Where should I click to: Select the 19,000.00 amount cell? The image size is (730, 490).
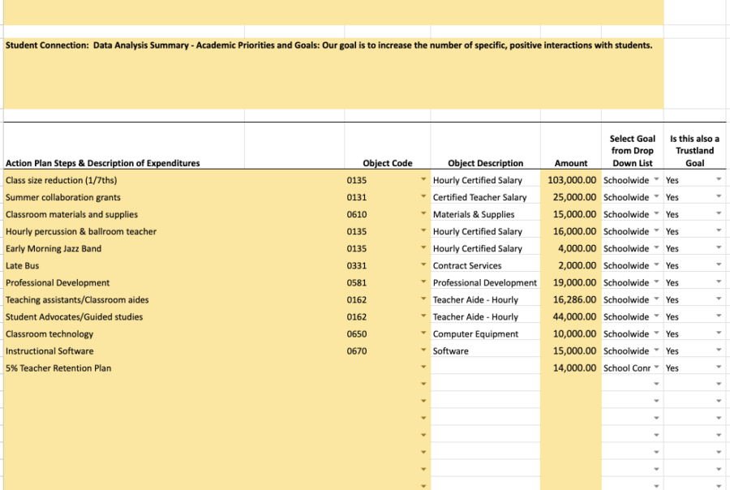(x=571, y=283)
